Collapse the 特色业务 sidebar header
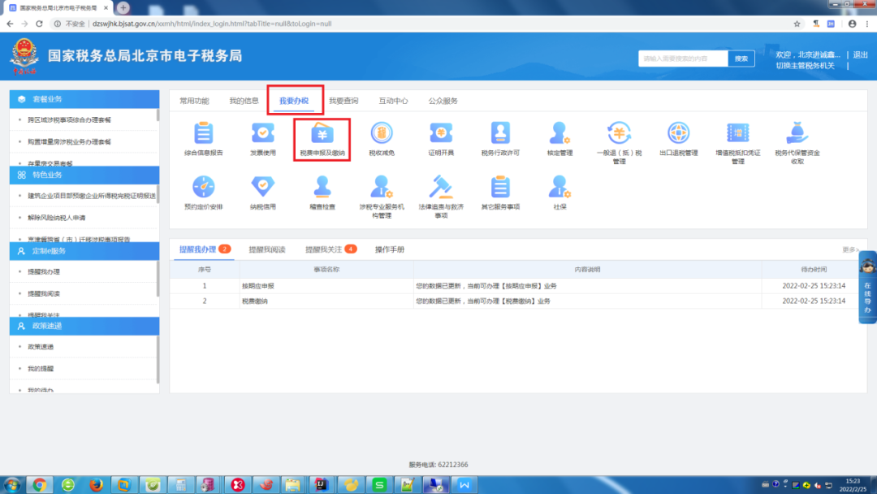Viewport: 877px width, 494px height. point(84,175)
